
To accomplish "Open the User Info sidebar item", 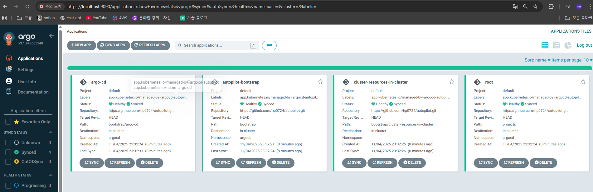I will tap(27, 82).
